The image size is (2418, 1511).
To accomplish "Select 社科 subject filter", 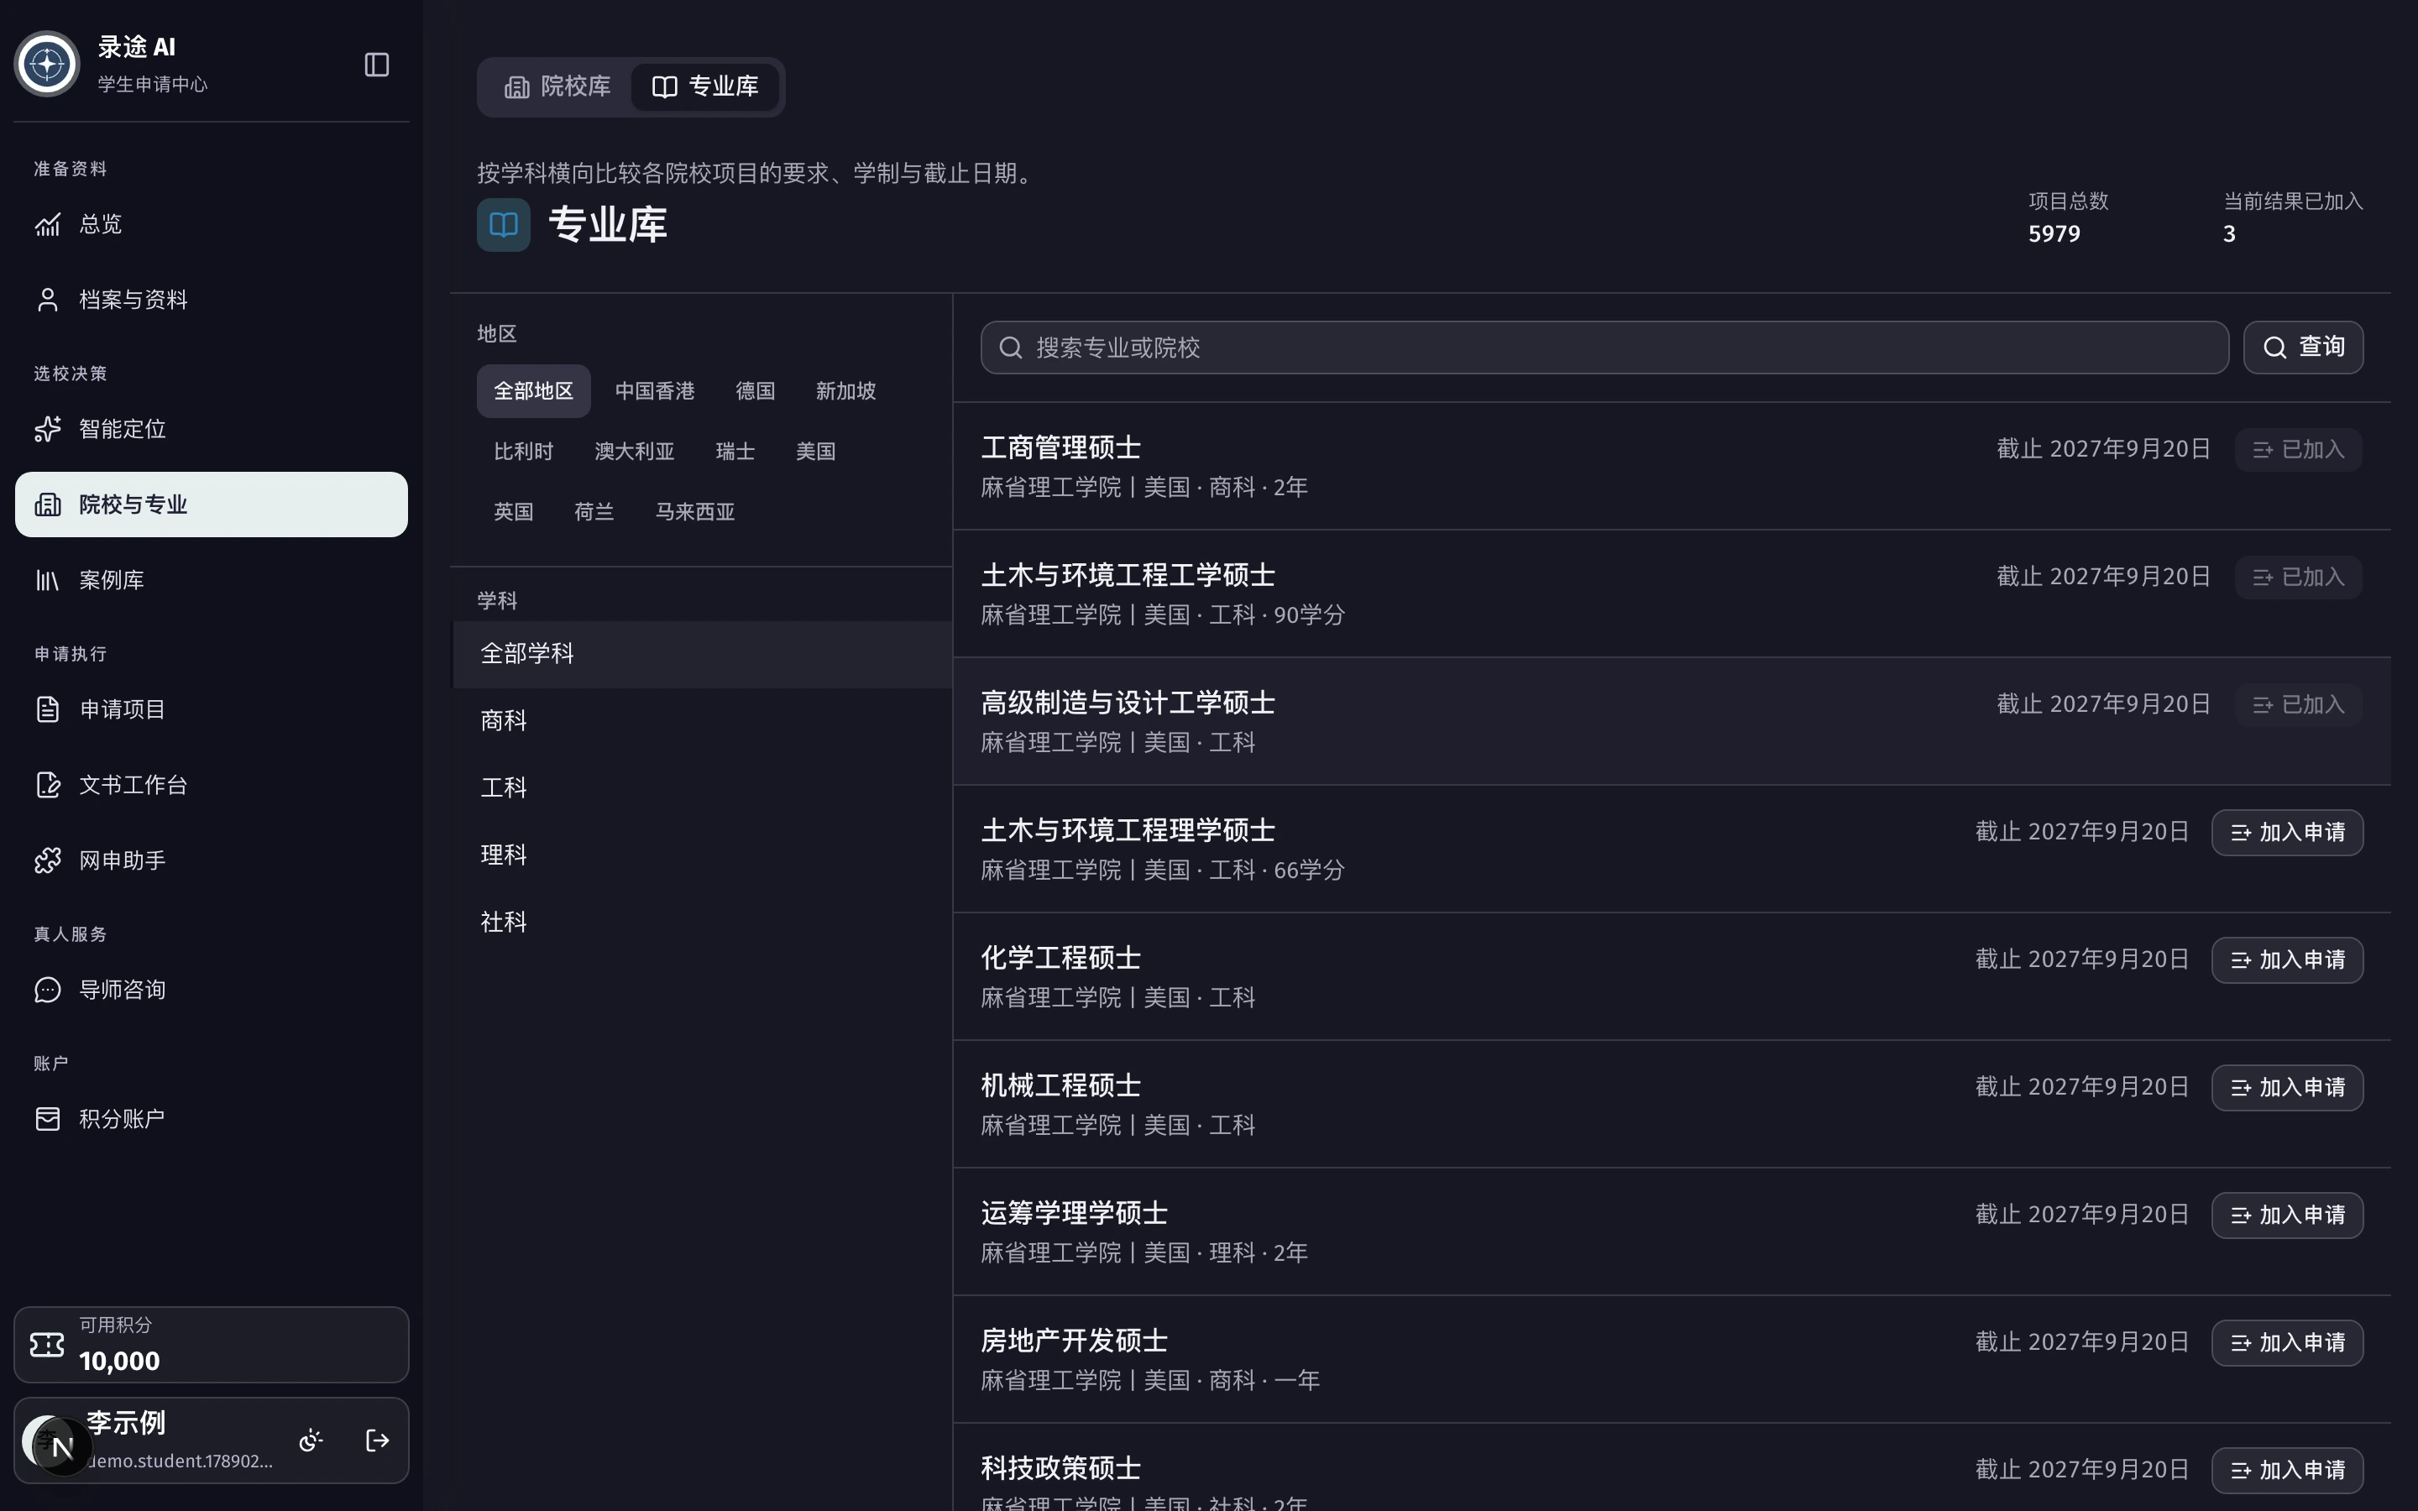I will click(701, 922).
